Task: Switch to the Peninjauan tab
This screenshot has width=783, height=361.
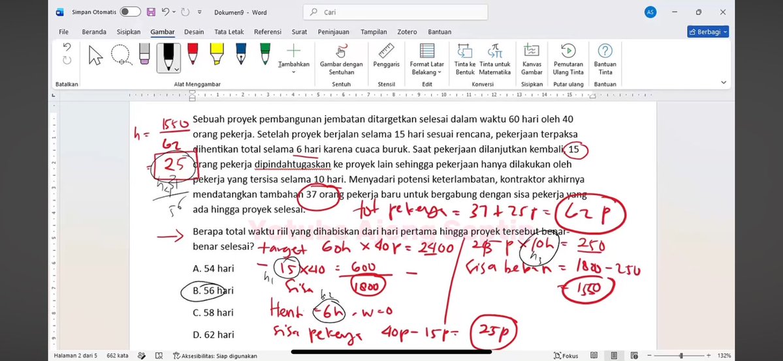Action: tap(334, 32)
